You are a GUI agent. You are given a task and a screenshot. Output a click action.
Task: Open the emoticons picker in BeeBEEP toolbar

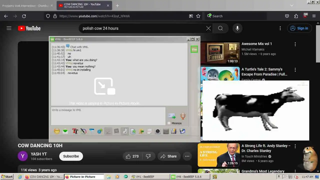coord(57,131)
